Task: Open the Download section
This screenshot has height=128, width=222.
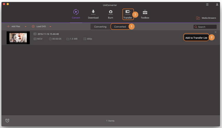Action: (93, 14)
